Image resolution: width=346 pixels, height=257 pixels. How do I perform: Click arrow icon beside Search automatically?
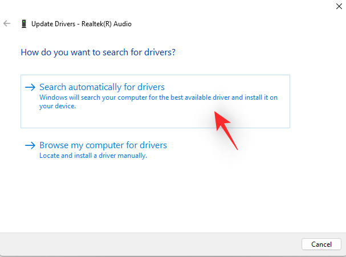point(30,87)
